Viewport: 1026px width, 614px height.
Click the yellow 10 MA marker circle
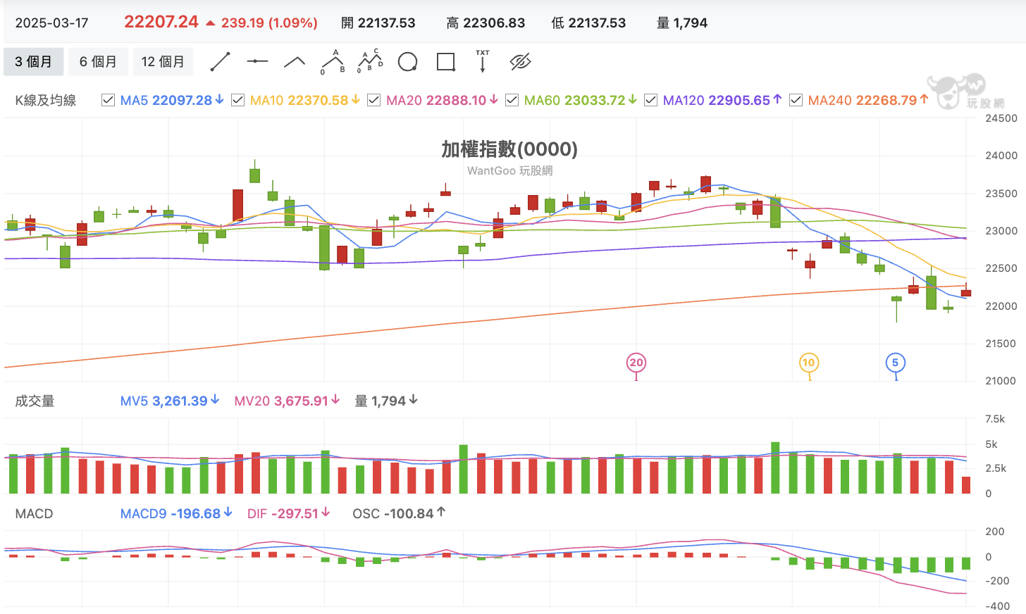(x=808, y=363)
